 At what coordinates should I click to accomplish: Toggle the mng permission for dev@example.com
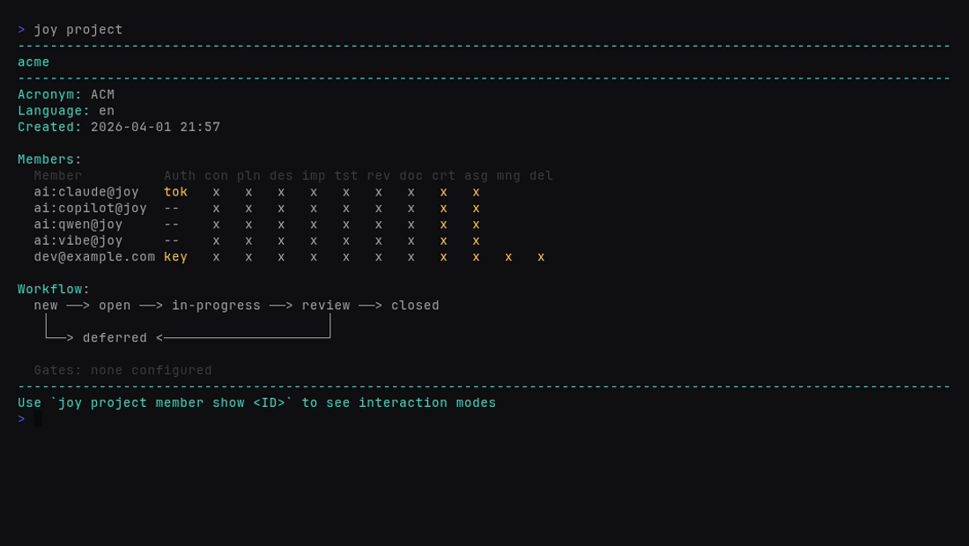508,256
